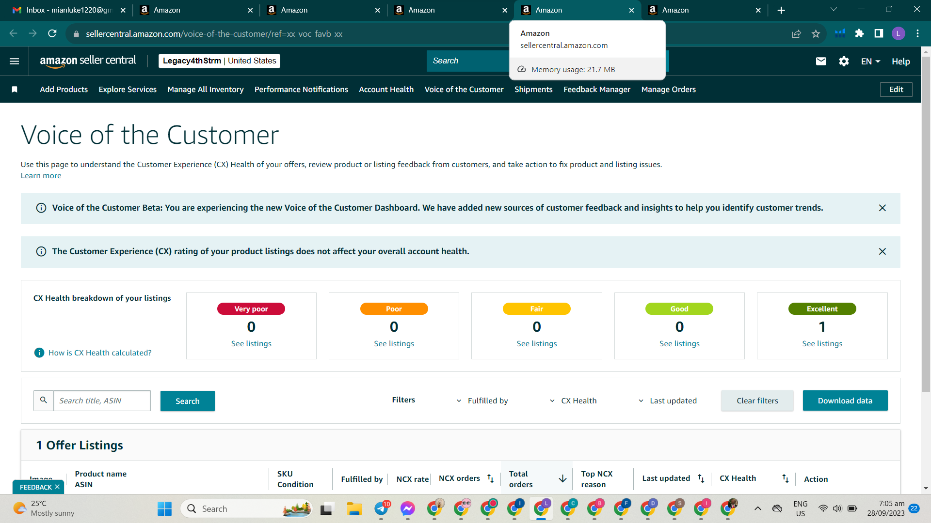
Task: Click the Windows taskbar Search box
Action: (246, 508)
